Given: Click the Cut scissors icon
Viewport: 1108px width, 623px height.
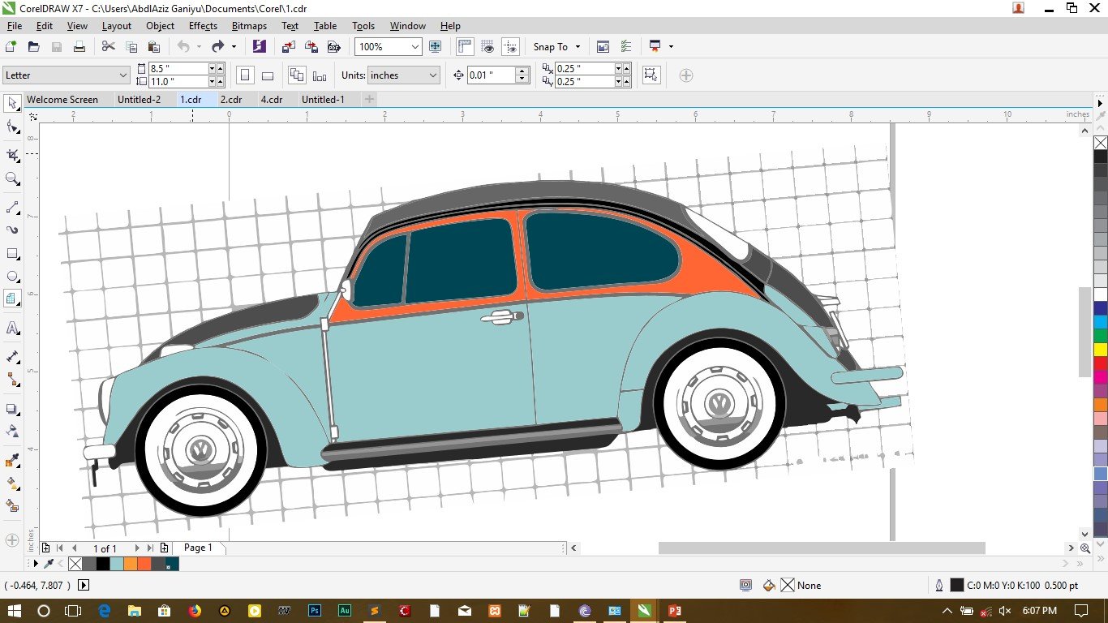Looking at the screenshot, I should tap(108, 47).
